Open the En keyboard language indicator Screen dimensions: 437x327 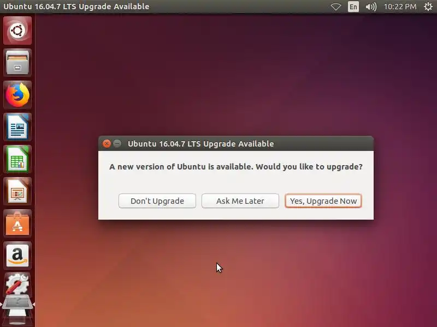coord(353,7)
